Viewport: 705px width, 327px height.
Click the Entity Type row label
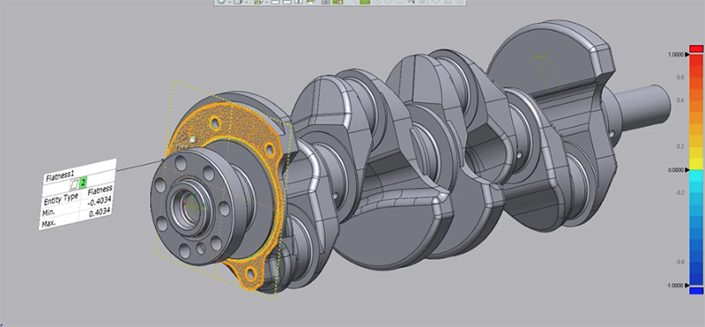point(61,199)
